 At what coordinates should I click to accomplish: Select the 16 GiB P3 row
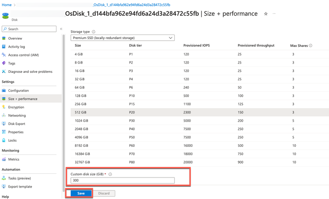click(200, 71)
